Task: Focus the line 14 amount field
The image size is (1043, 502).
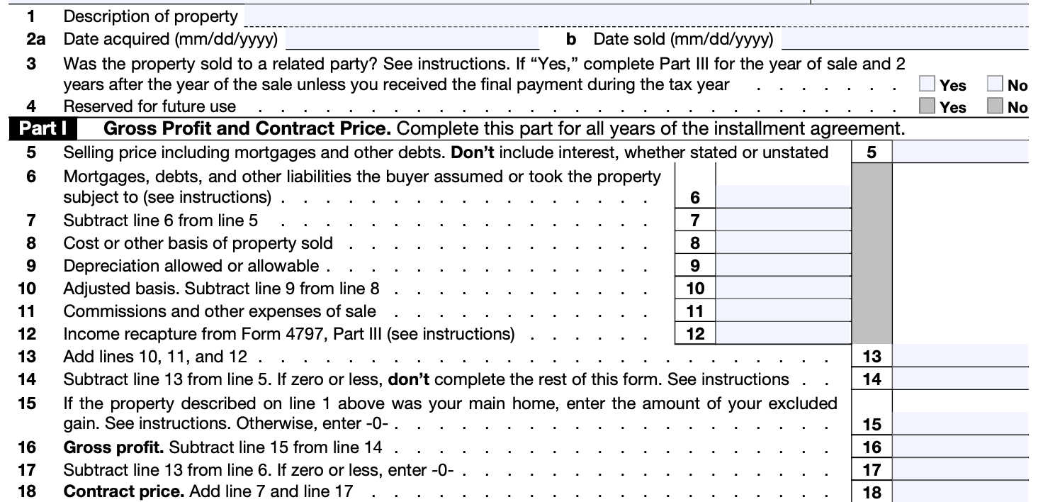Action: point(960,379)
